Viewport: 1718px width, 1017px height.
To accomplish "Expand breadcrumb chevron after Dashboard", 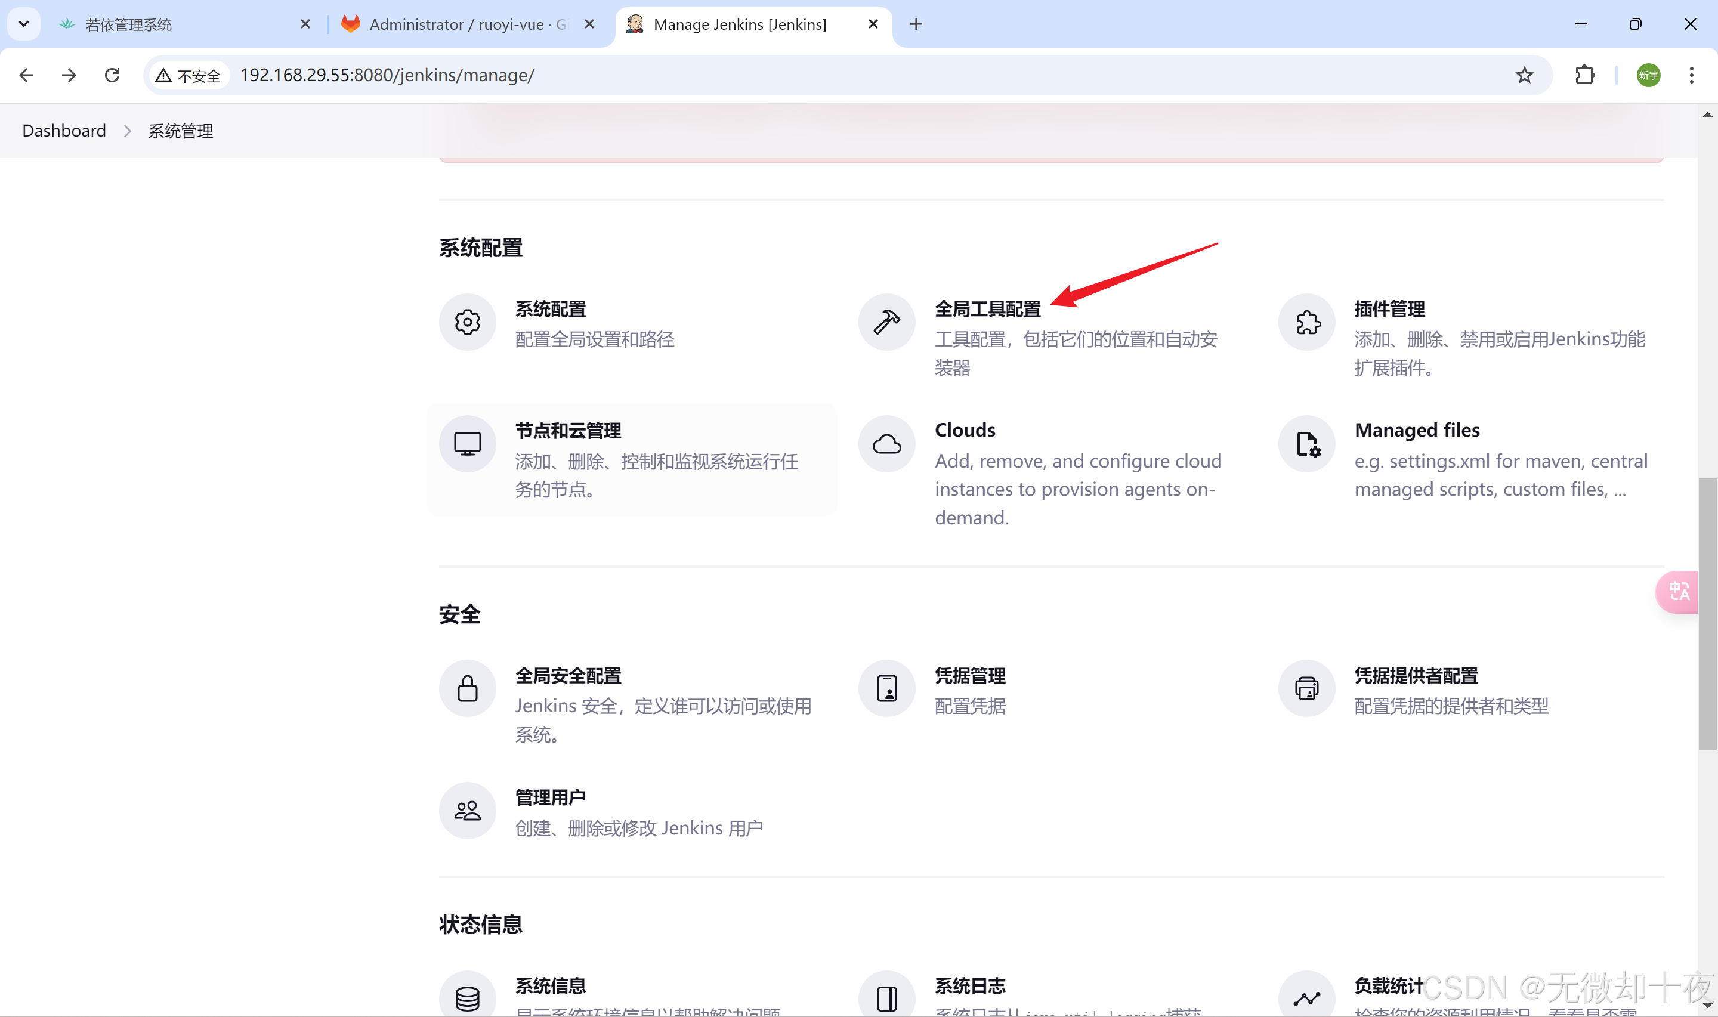I will (128, 131).
